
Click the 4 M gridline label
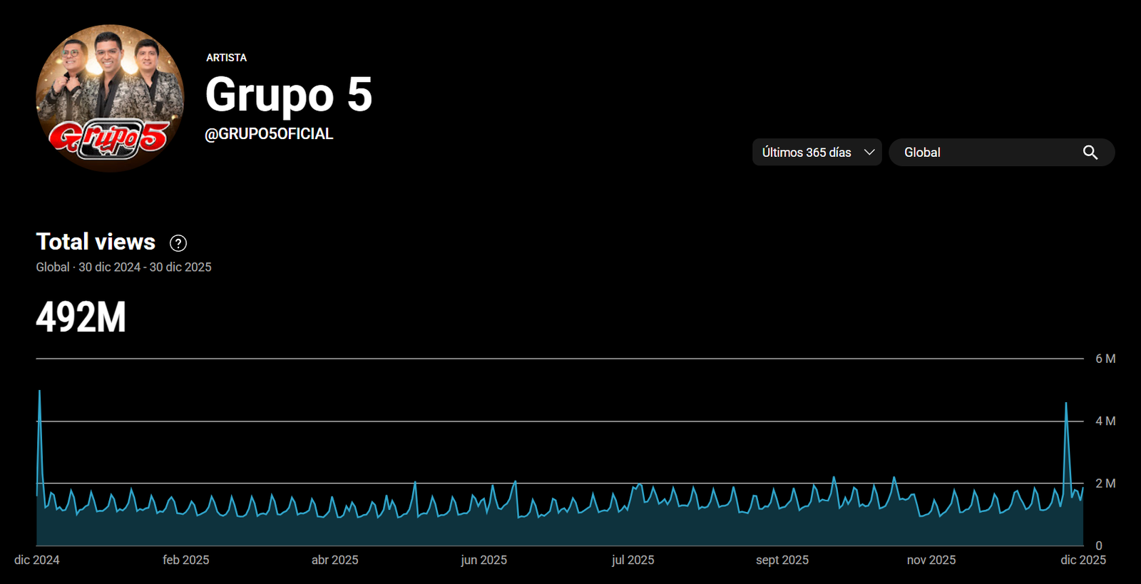pos(1105,421)
